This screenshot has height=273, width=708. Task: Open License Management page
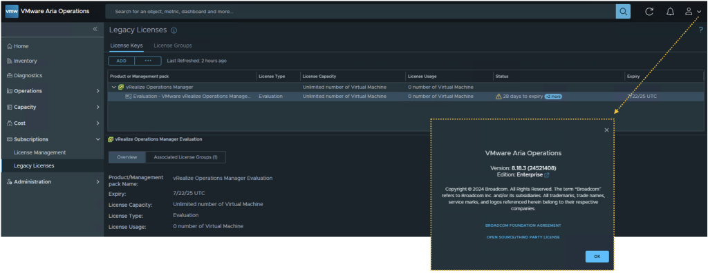39,153
